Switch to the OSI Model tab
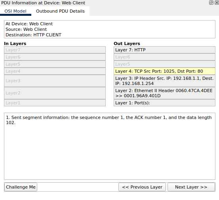219x200 pixels. (x=15, y=11)
